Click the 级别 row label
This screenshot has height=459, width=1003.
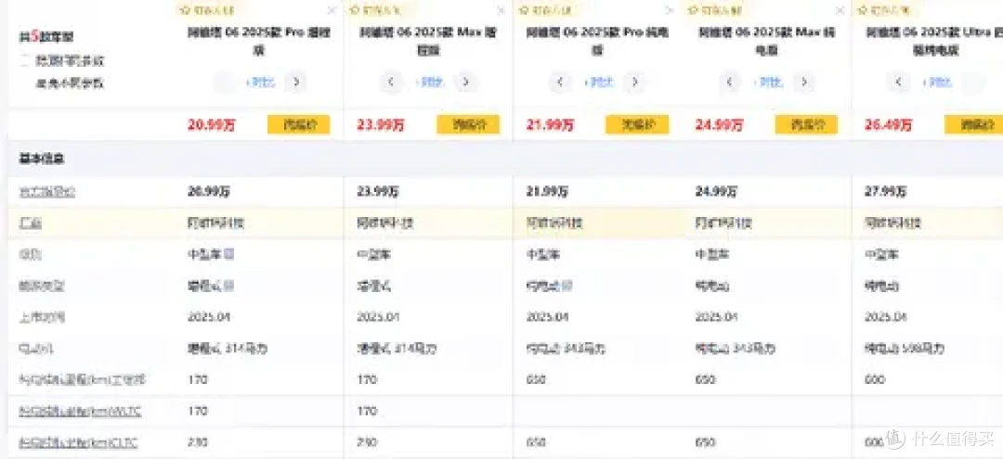(x=30, y=254)
